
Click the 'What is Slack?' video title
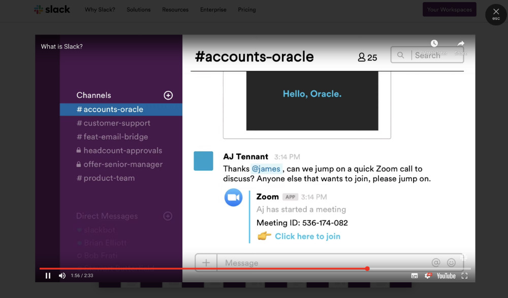pyautogui.click(x=61, y=47)
